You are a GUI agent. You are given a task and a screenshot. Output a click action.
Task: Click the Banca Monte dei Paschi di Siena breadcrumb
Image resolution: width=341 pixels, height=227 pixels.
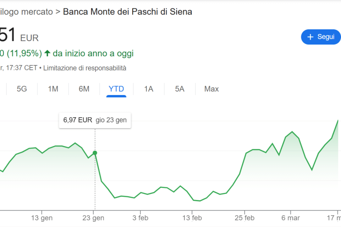(x=127, y=11)
